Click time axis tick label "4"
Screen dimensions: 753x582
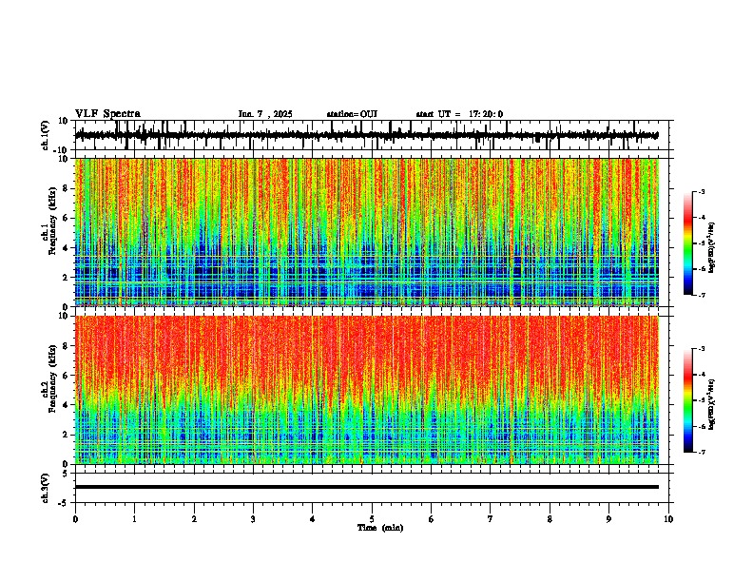click(313, 519)
